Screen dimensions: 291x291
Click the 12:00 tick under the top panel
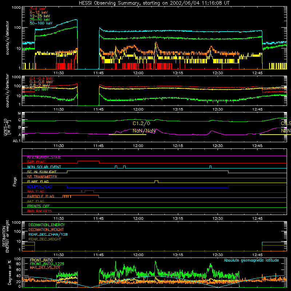[138, 73]
